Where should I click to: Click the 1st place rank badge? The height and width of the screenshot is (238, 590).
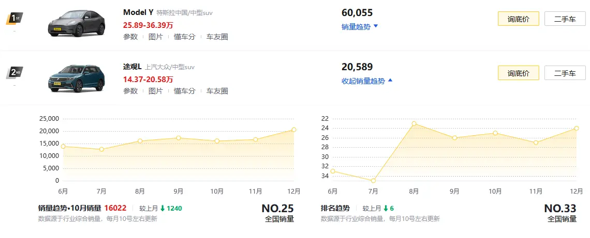[x=14, y=19]
